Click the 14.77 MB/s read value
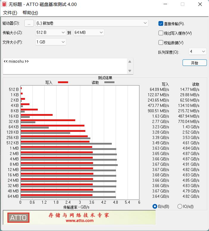This screenshot has width=209, height=231. coord(190,89)
